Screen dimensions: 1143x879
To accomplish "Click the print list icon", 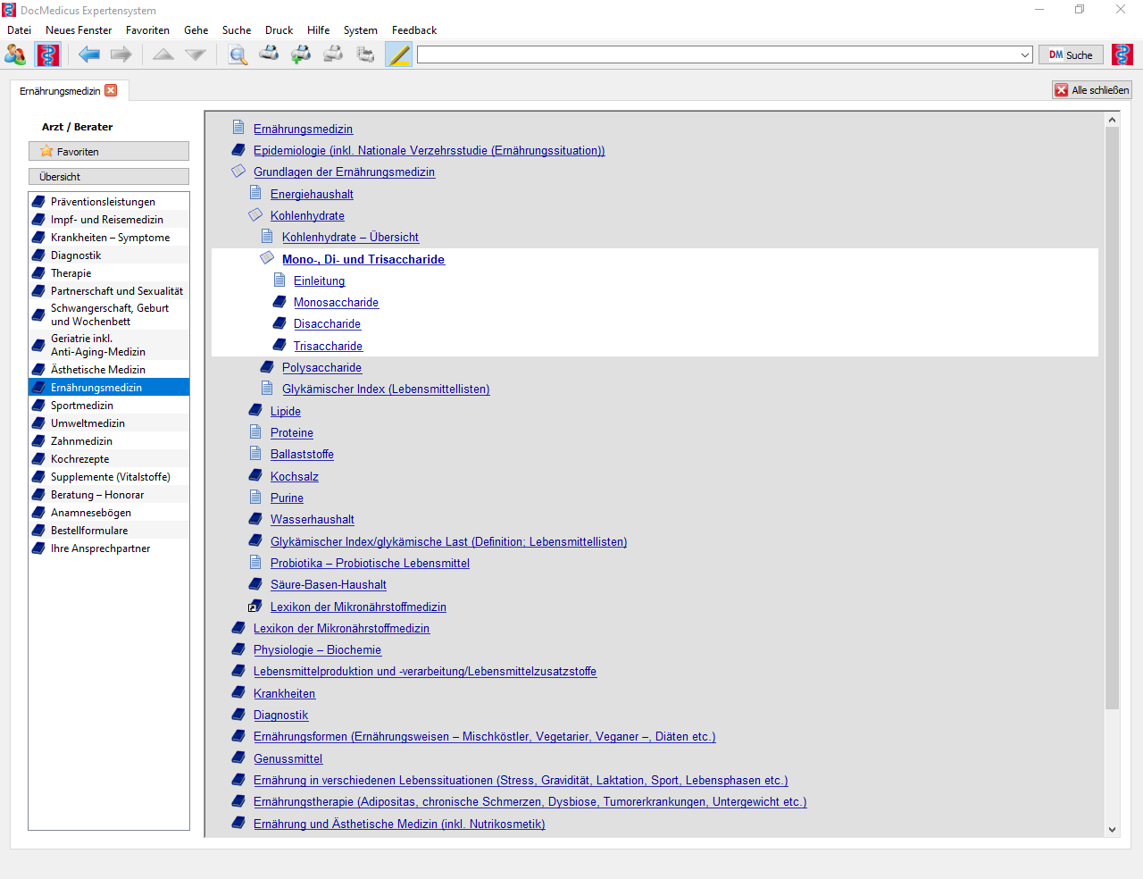I will 365,54.
